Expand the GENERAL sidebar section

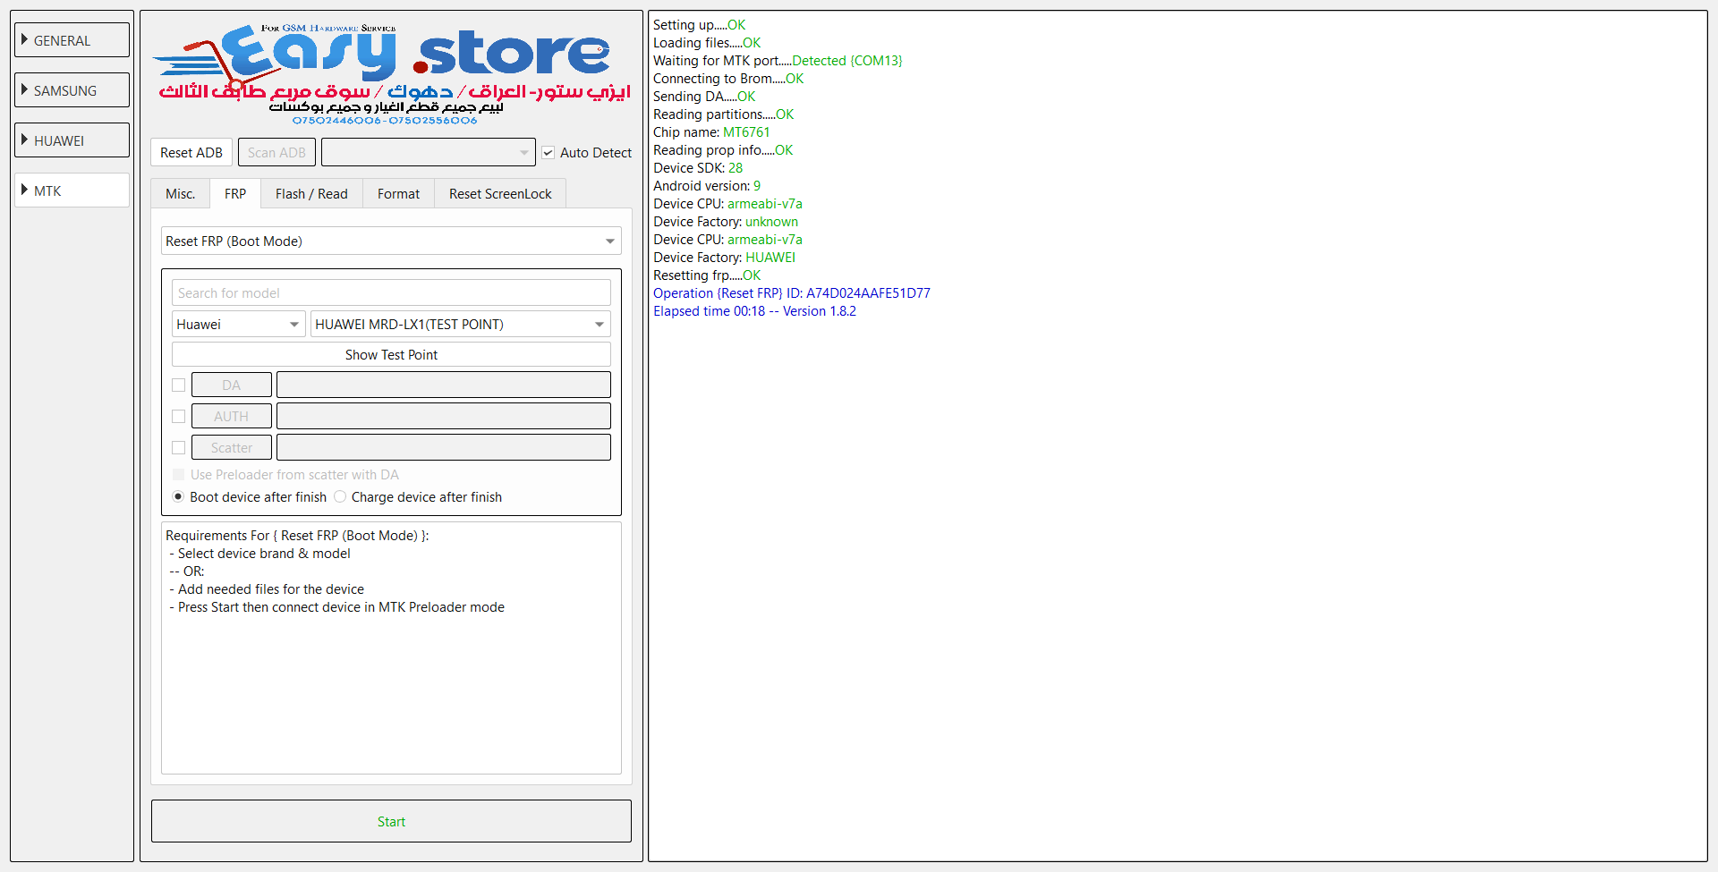(72, 40)
